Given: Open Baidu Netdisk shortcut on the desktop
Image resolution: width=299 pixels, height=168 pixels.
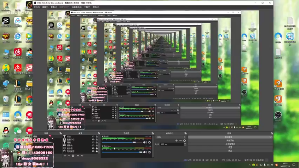Looking at the screenshot, I should click(x=18, y=22).
